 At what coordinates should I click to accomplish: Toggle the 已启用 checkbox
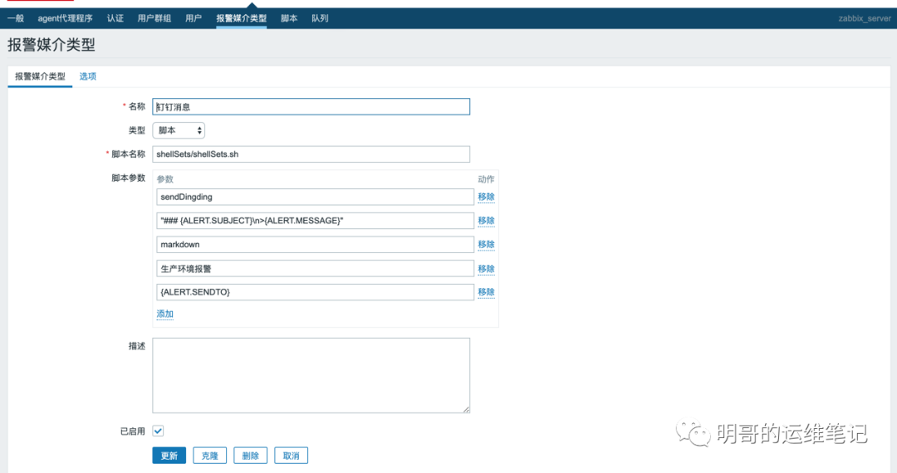click(158, 431)
